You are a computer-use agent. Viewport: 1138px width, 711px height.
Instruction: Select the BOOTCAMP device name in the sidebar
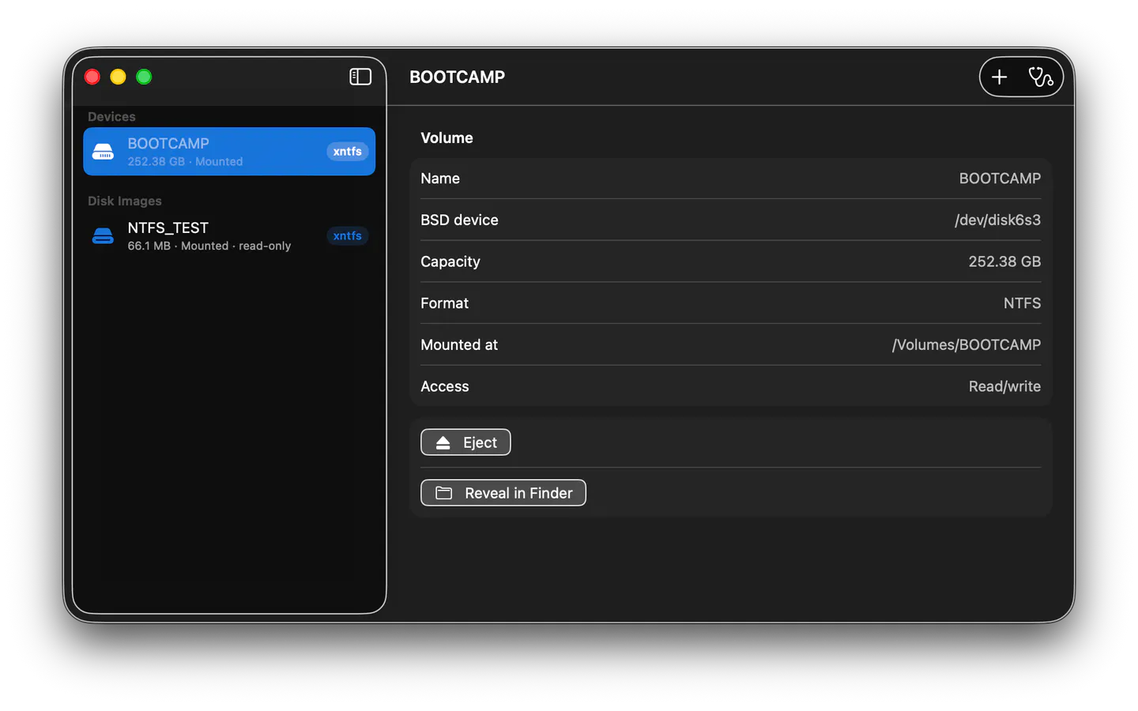pyautogui.click(x=168, y=143)
